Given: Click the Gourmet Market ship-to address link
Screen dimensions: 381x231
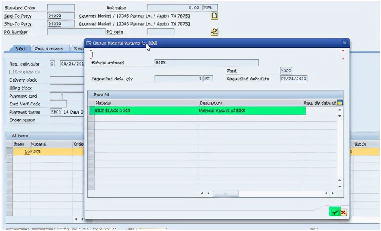Looking at the screenshot, I should (134, 24).
